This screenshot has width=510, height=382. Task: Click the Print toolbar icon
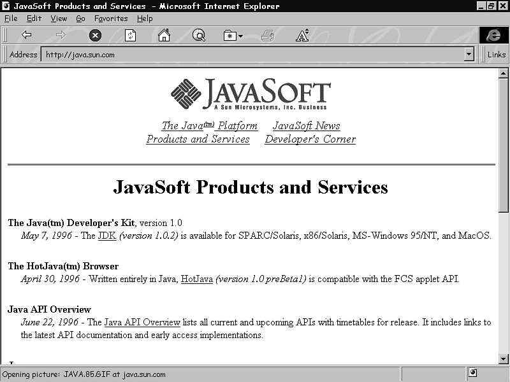[x=268, y=35]
